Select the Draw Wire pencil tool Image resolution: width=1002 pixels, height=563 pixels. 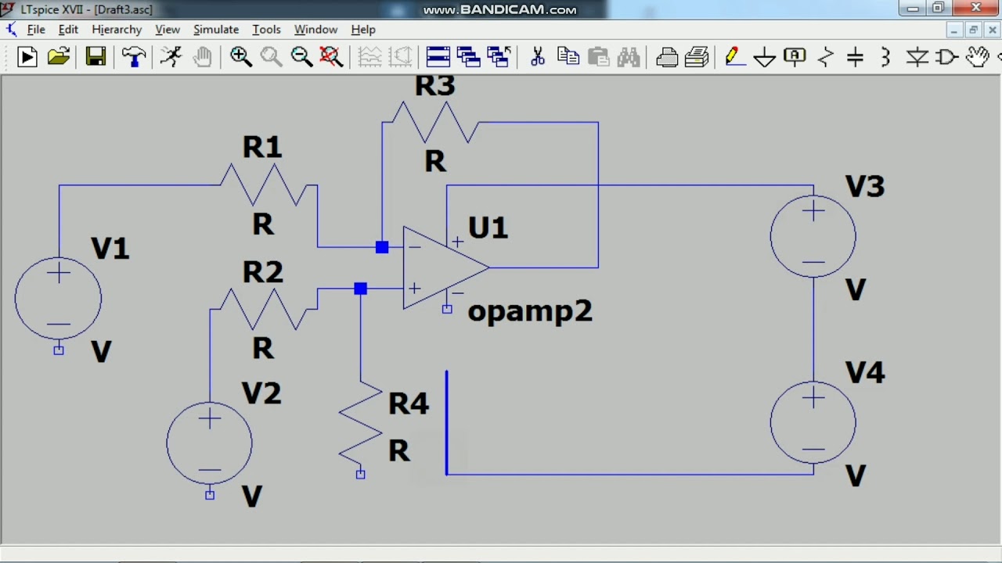733,57
